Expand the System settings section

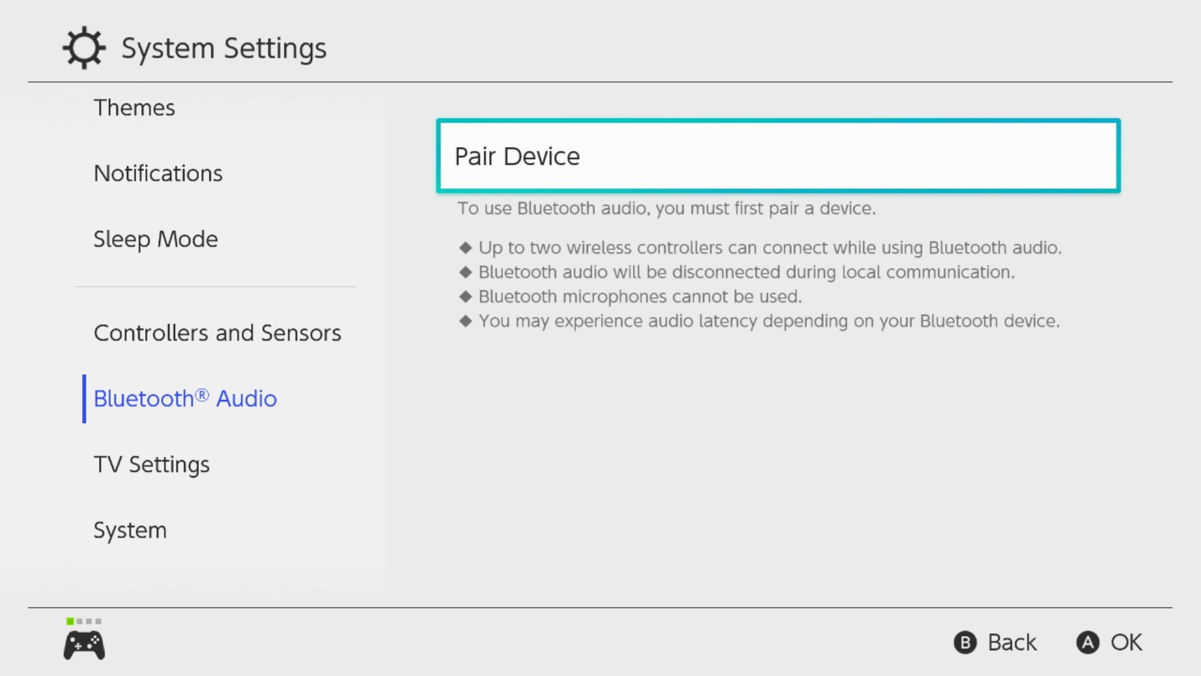pyautogui.click(x=129, y=529)
